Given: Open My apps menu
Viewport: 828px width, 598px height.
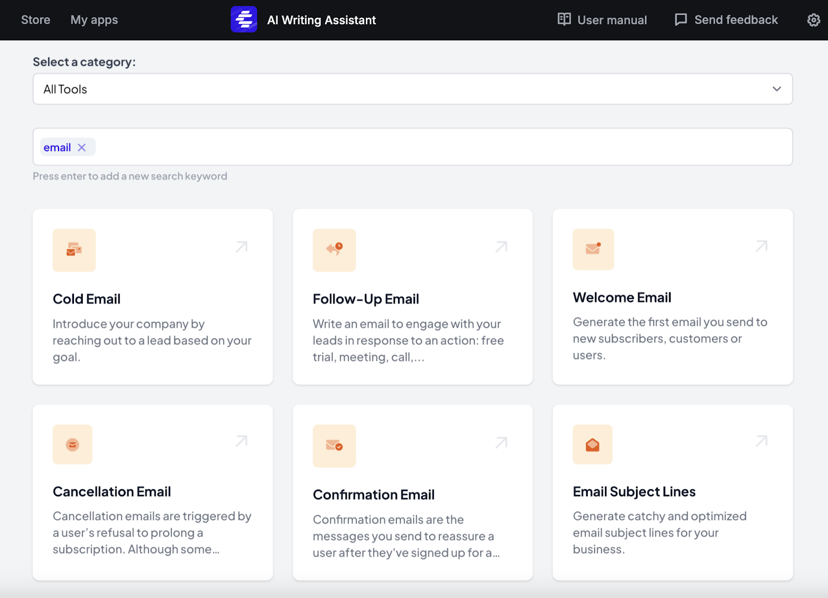Looking at the screenshot, I should [94, 20].
